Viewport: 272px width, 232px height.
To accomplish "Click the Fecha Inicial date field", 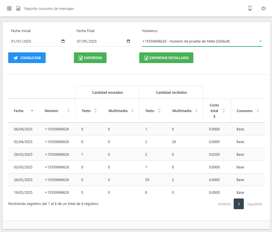I will [38, 41].
